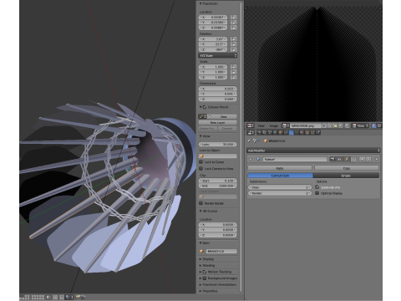Screen dimensions: 401x301
Task: Expand the Properties panel
Action: (200, 291)
